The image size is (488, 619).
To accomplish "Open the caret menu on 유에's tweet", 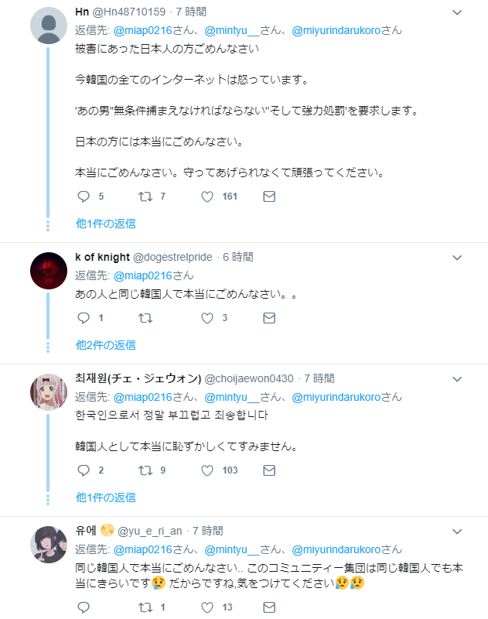I will [457, 532].
